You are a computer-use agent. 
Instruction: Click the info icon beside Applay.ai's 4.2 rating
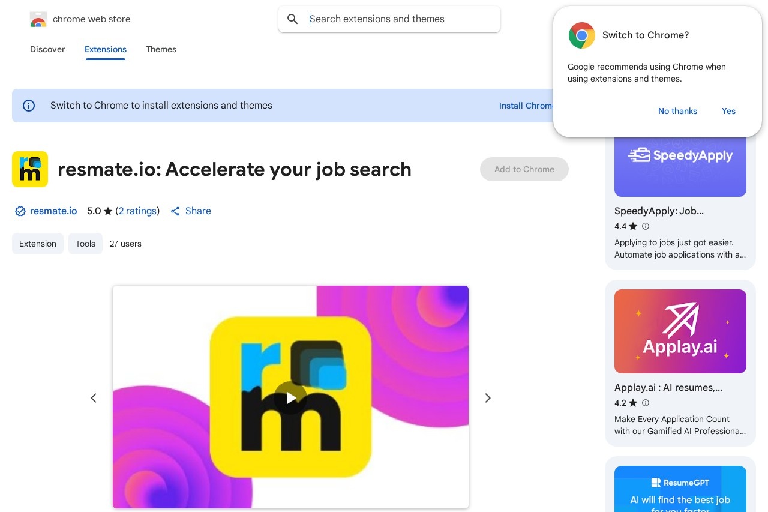coord(646,403)
